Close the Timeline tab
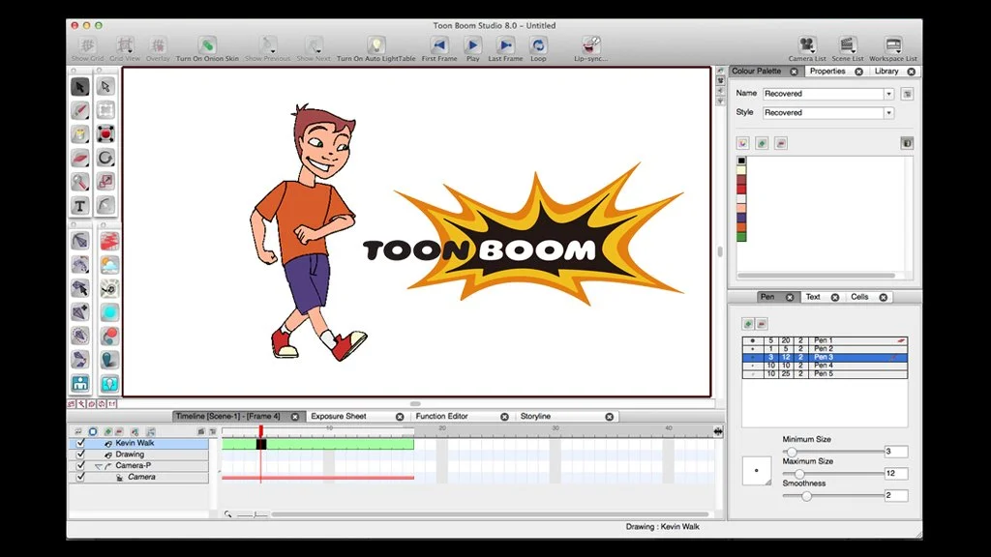Image resolution: width=991 pixels, height=557 pixels. tap(294, 417)
